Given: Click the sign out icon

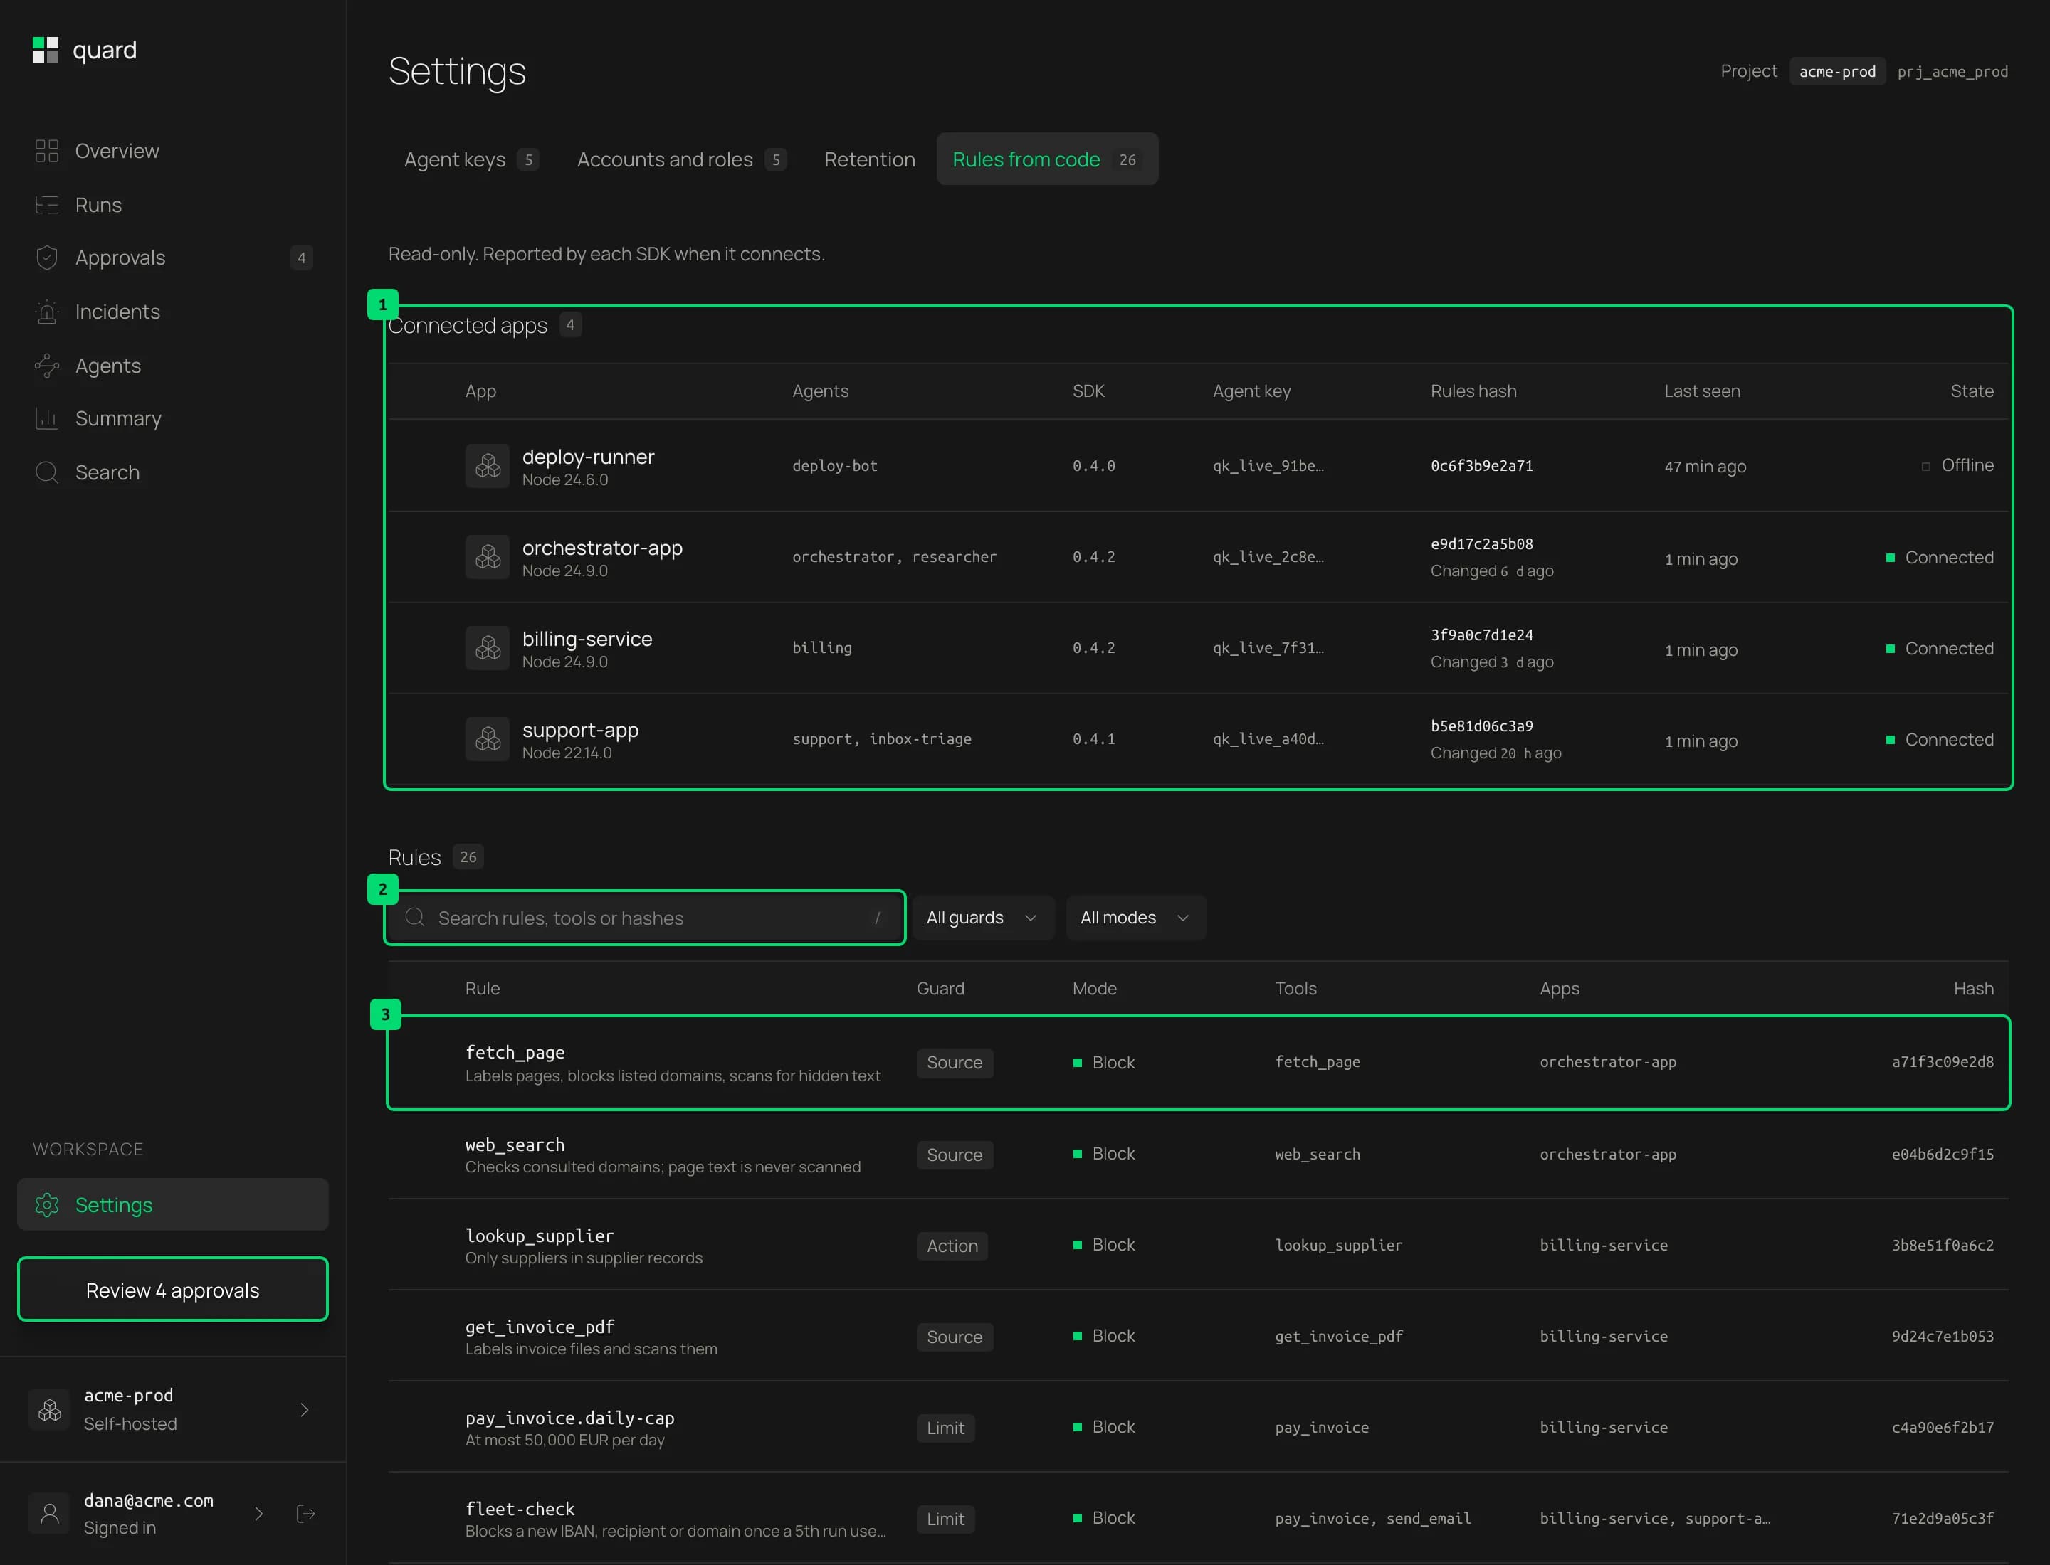Looking at the screenshot, I should click(x=306, y=1514).
